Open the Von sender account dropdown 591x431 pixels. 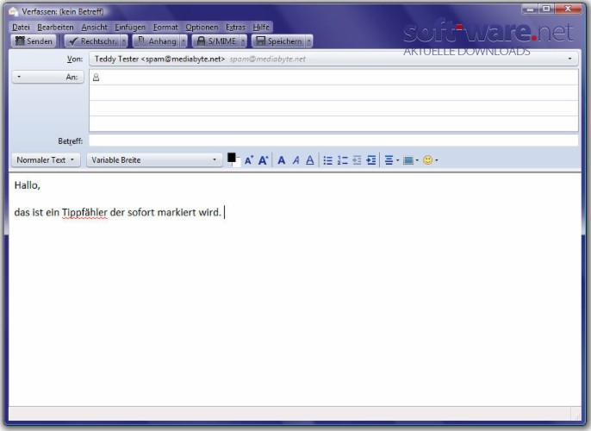coord(333,59)
